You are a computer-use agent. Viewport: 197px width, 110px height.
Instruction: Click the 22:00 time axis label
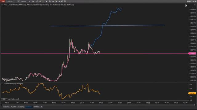point(110,103)
